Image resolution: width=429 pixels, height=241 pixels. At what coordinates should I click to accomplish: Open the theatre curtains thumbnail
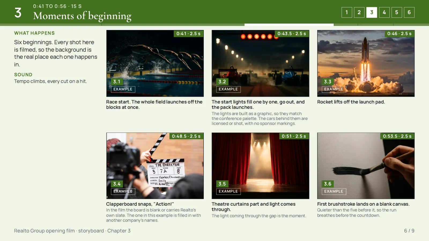pos(260,166)
